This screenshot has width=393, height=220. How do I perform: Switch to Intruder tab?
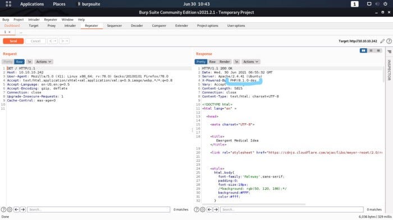tap(70, 26)
